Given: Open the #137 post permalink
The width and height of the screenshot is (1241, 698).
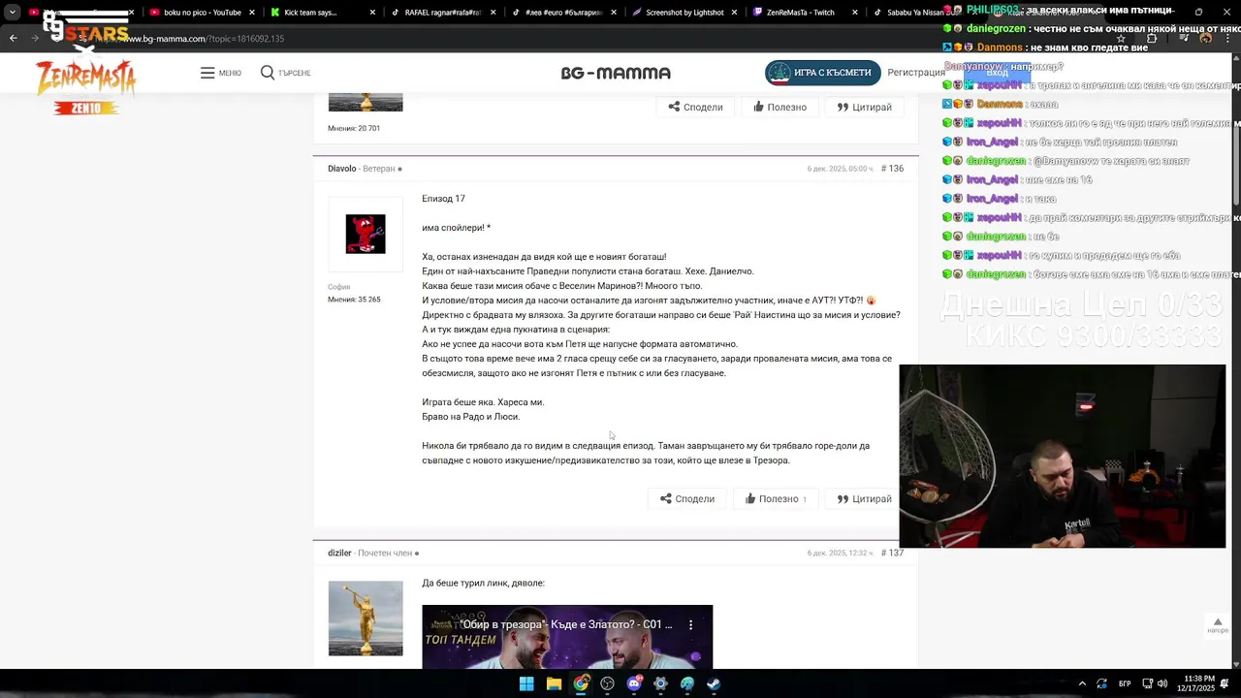Looking at the screenshot, I should [892, 553].
